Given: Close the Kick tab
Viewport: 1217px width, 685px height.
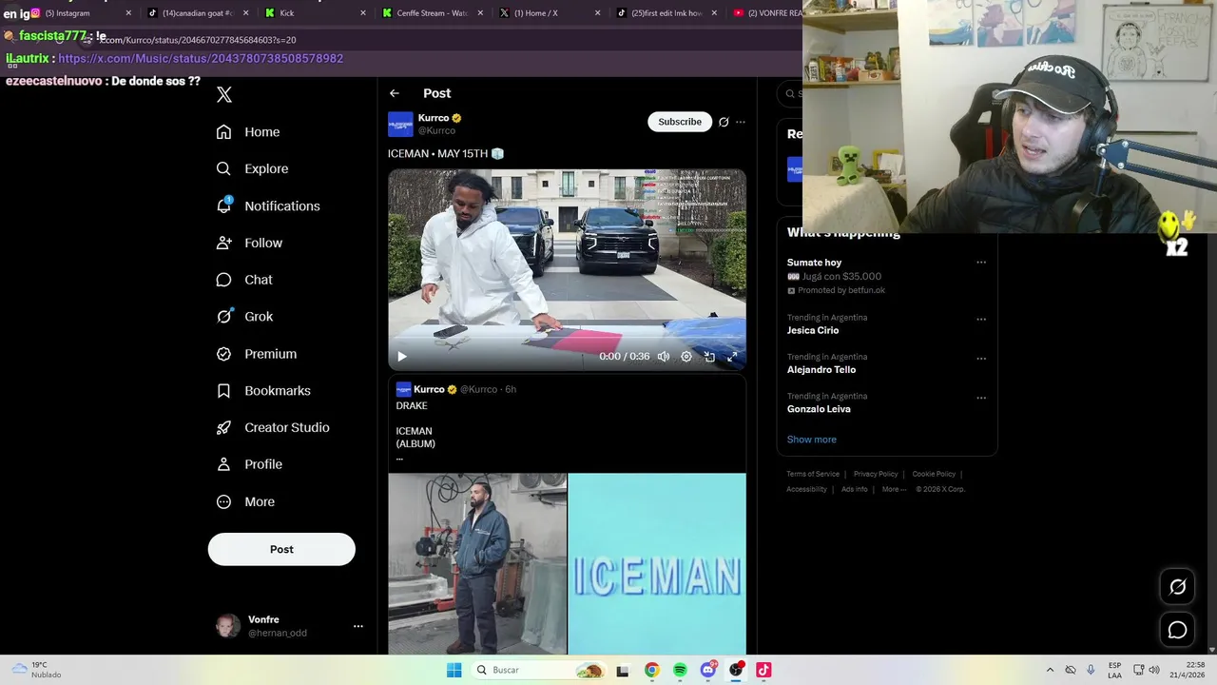Looking at the screenshot, I should [363, 13].
